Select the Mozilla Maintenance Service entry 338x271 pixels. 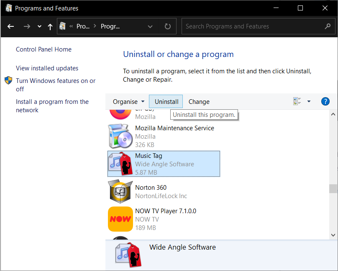coord(164,136)
